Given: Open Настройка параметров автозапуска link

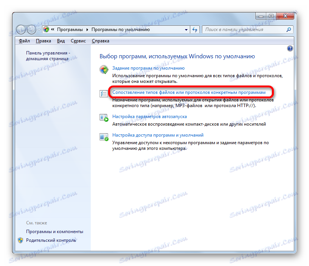Looking at the screenshot, I should point(149,117).
